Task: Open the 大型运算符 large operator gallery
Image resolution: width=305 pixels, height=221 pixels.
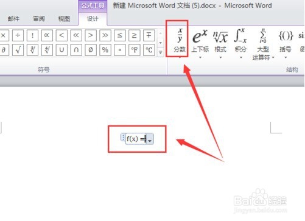Action: [263, 44]
